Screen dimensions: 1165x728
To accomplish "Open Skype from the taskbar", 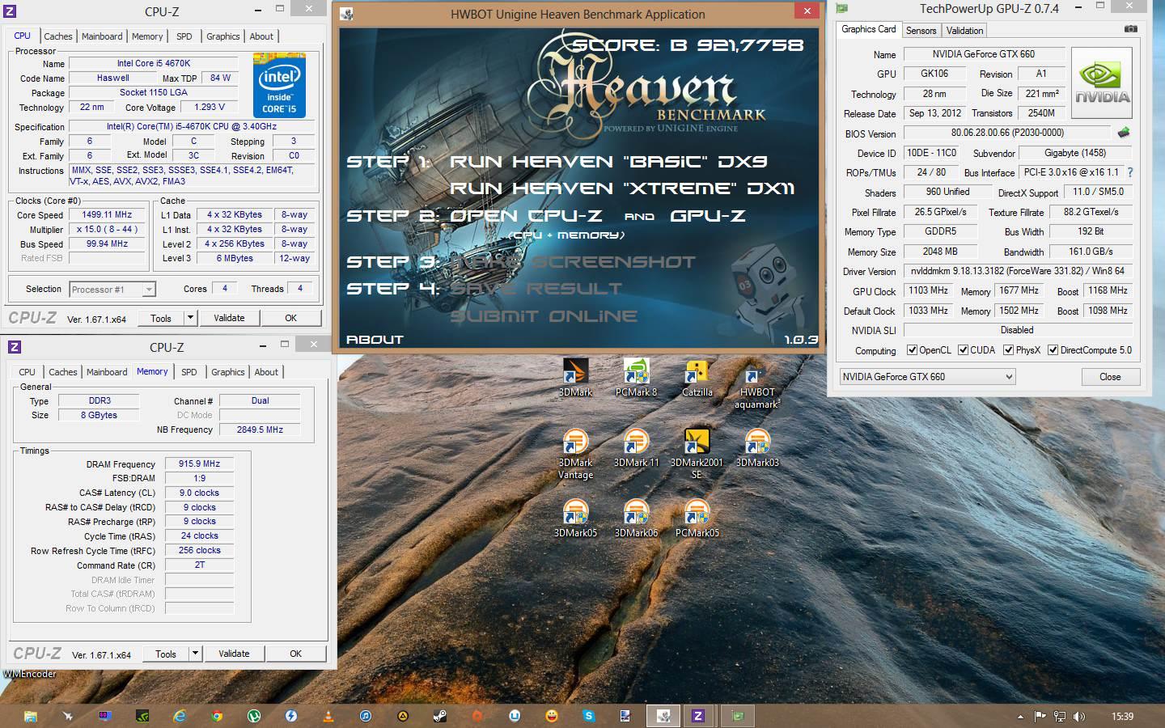I will pyautogui.click(x=588, y=716).
